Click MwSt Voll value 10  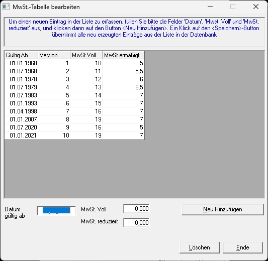click(86, 63)
